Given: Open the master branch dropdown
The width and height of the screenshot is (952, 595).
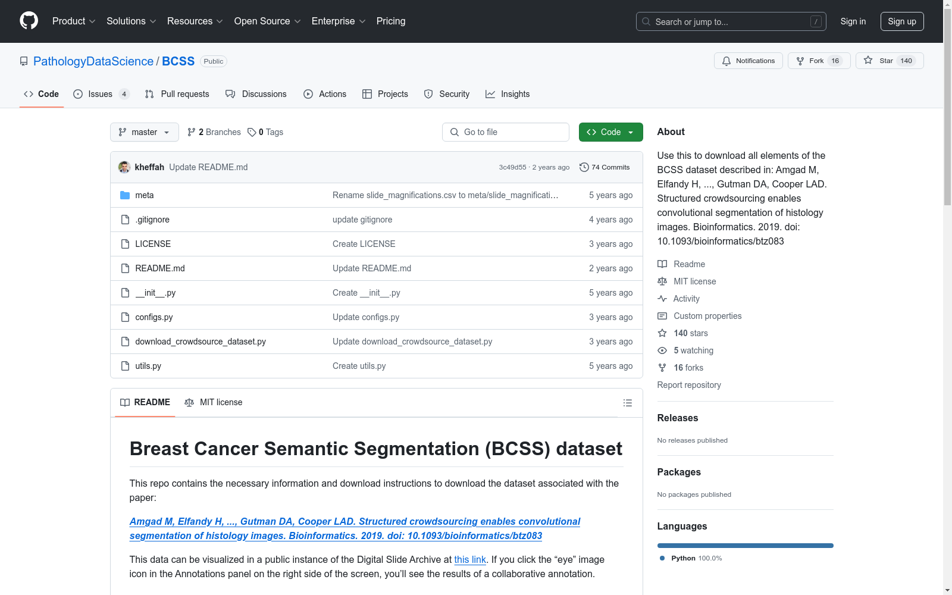Looking at the screenshot, I should coord(145,132).
